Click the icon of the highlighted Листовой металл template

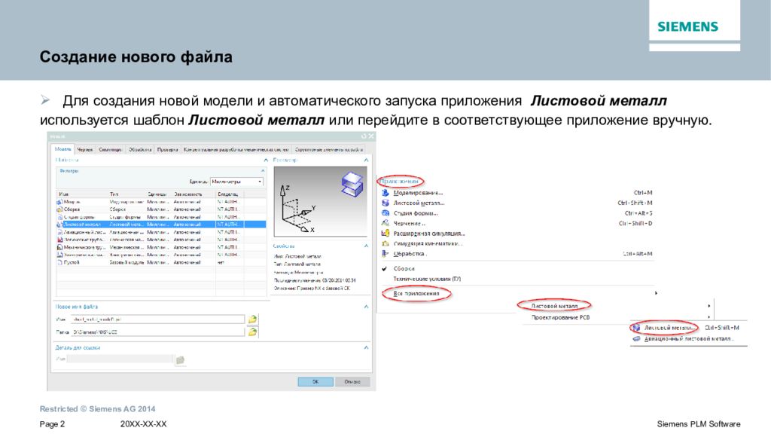point(59,225)
